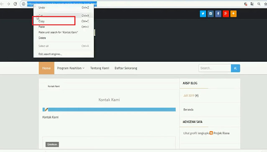Click the MENGENAI SAYA sidebar heading
Image resolution: width=267 pixels, height=152 pixels.
(193, 122)
